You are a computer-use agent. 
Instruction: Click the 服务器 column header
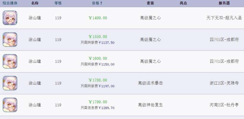224,3
